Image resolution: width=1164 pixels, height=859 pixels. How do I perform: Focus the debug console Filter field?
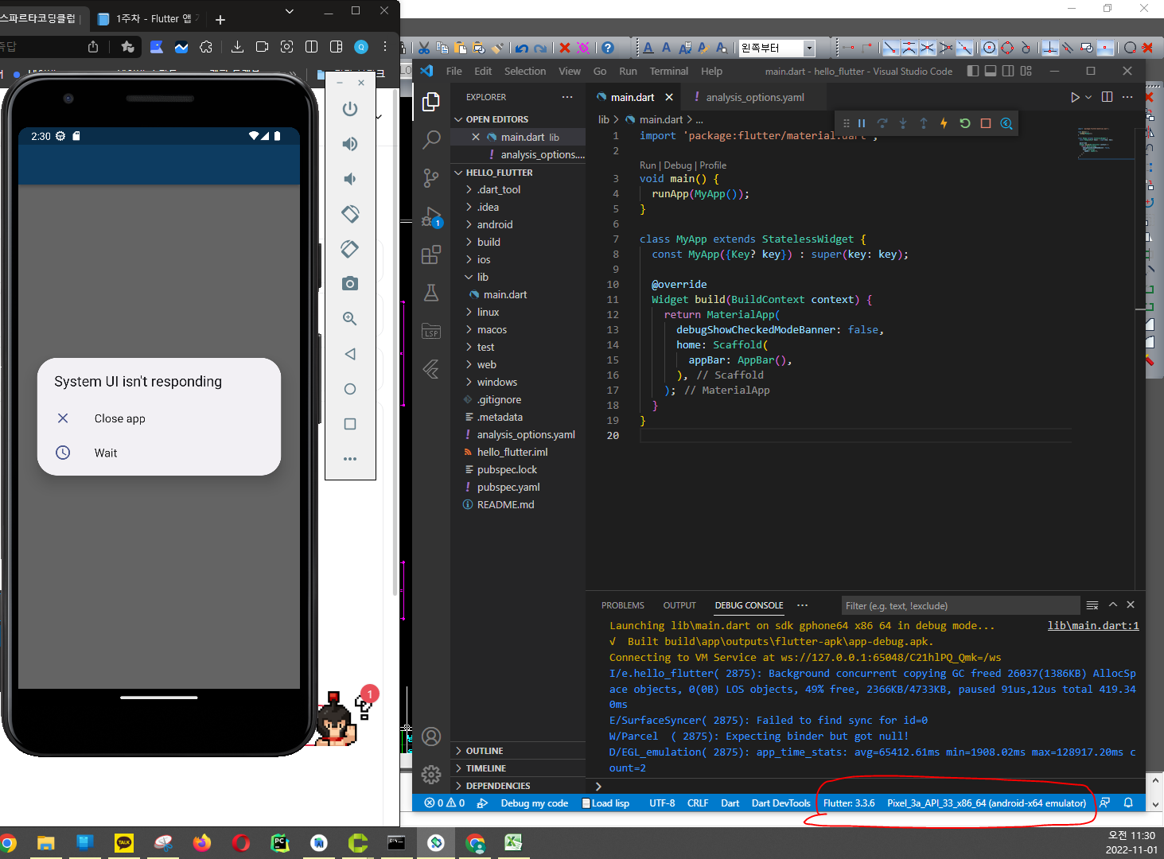click(x=960, y=605)
